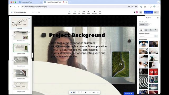Click the redo arrow icon
The image size is (169, 95).
[36, 12]
